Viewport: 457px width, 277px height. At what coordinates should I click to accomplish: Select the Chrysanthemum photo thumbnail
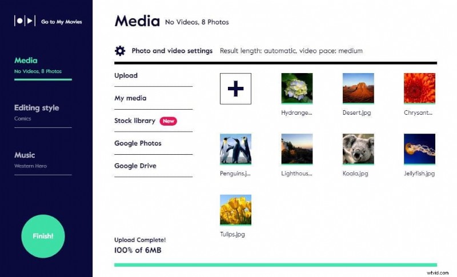tap(419, 89)
